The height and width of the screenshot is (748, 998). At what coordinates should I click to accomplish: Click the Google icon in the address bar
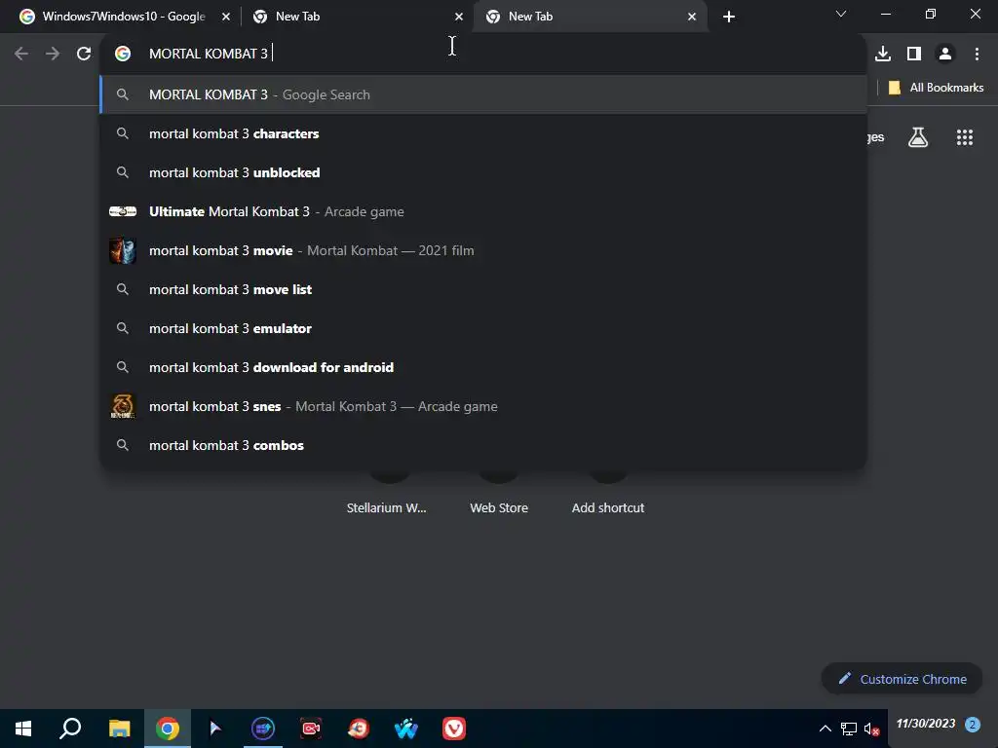[x=123, y=54]
